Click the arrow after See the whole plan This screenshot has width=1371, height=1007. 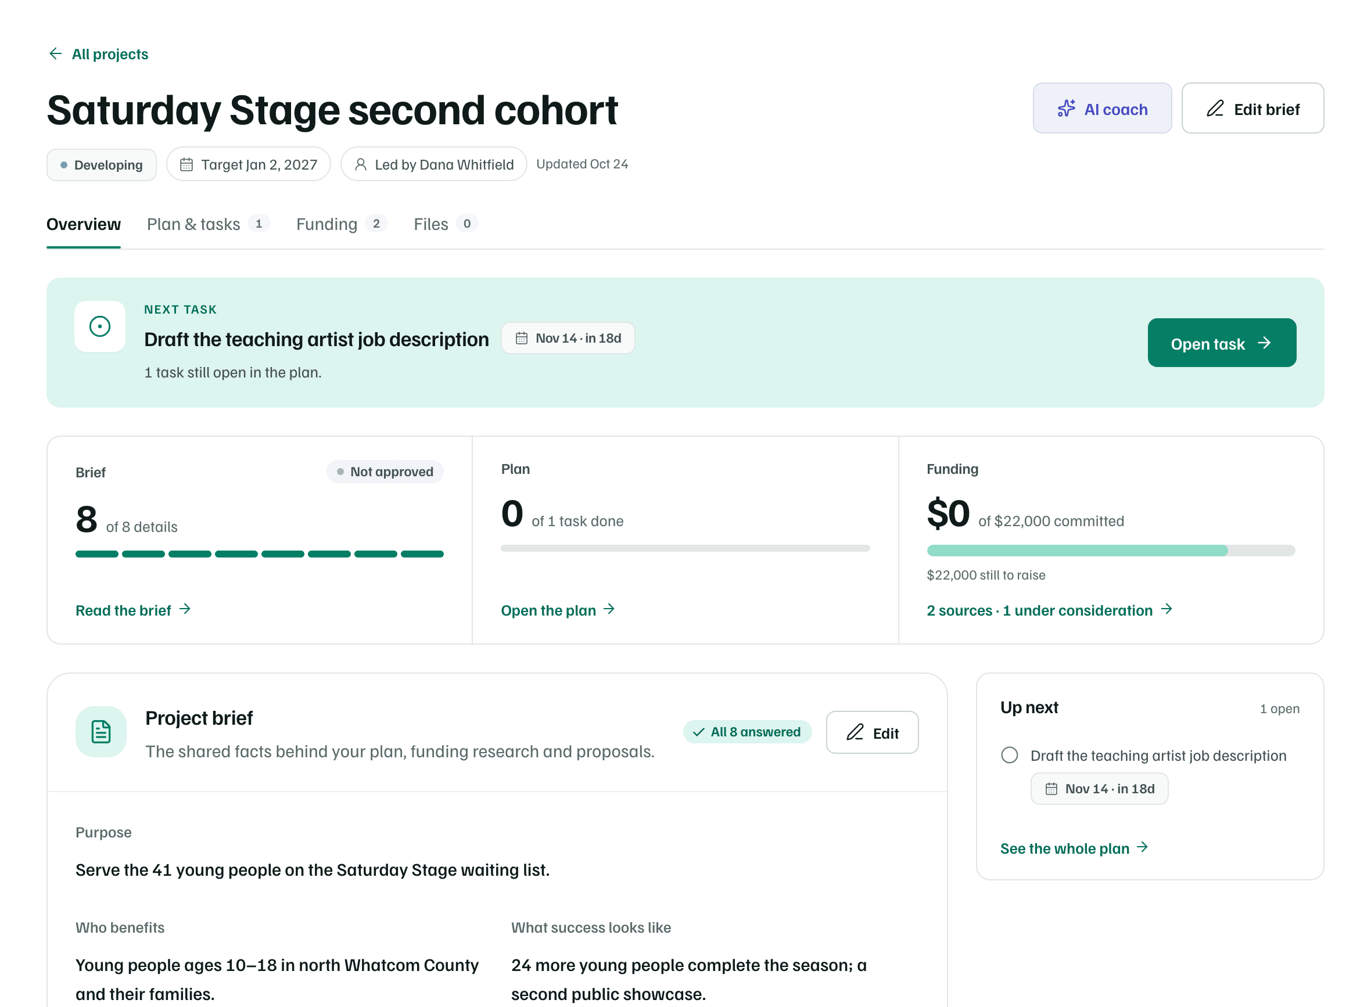point(1142,847)
